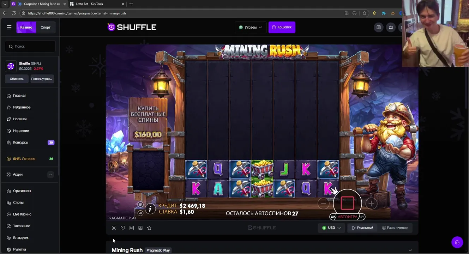This screenshot has width=469, height=254.
Task: Click the Кошелек wallet button
Action: (x=282, y=27)
